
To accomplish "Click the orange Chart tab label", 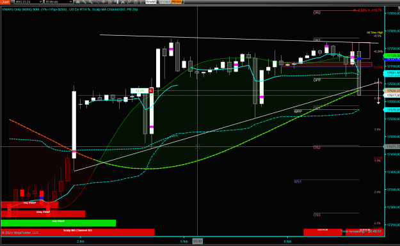I will click(5, 2).
